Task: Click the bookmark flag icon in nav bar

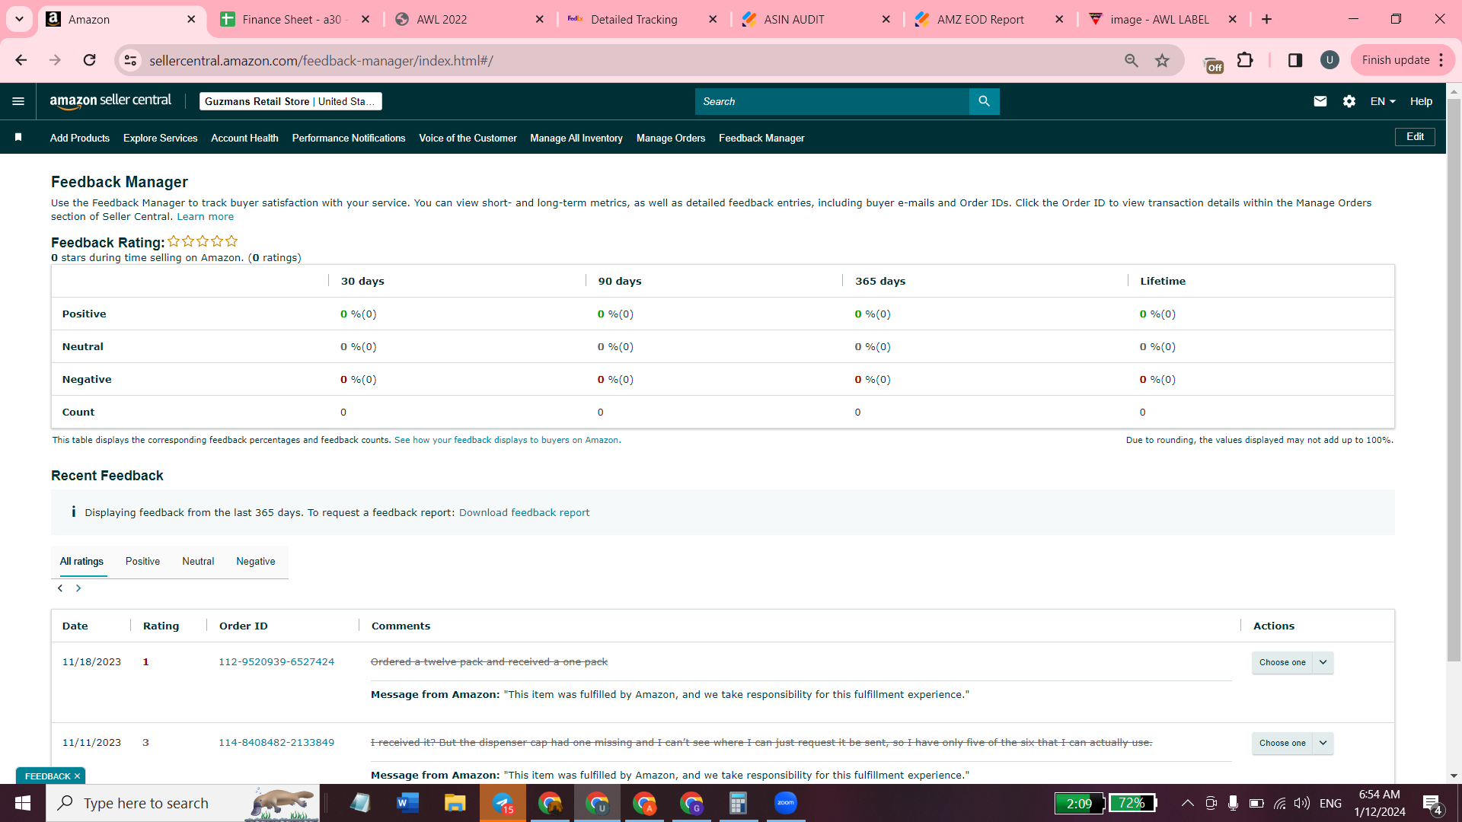Action: [x=18, y=137]
